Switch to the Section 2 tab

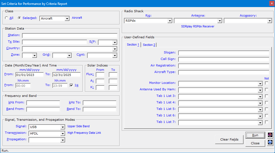pyautogui.click(x=149, y=45)
